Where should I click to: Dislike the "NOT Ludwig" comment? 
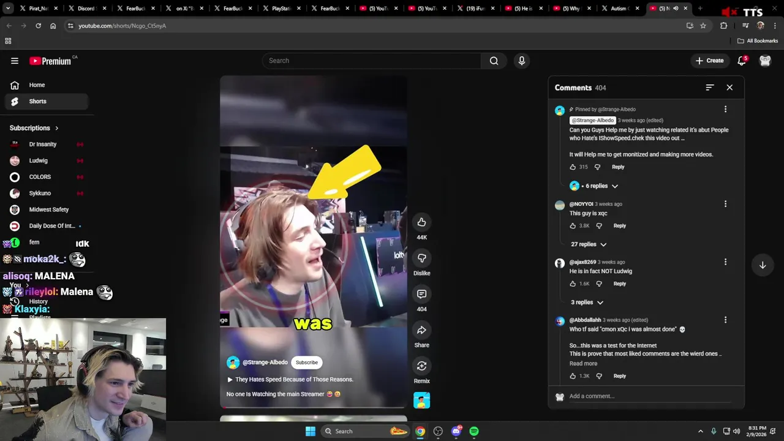coord(599,284)
